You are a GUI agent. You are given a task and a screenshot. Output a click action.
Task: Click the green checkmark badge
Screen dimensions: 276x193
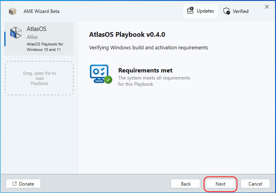tap(108, 79)
